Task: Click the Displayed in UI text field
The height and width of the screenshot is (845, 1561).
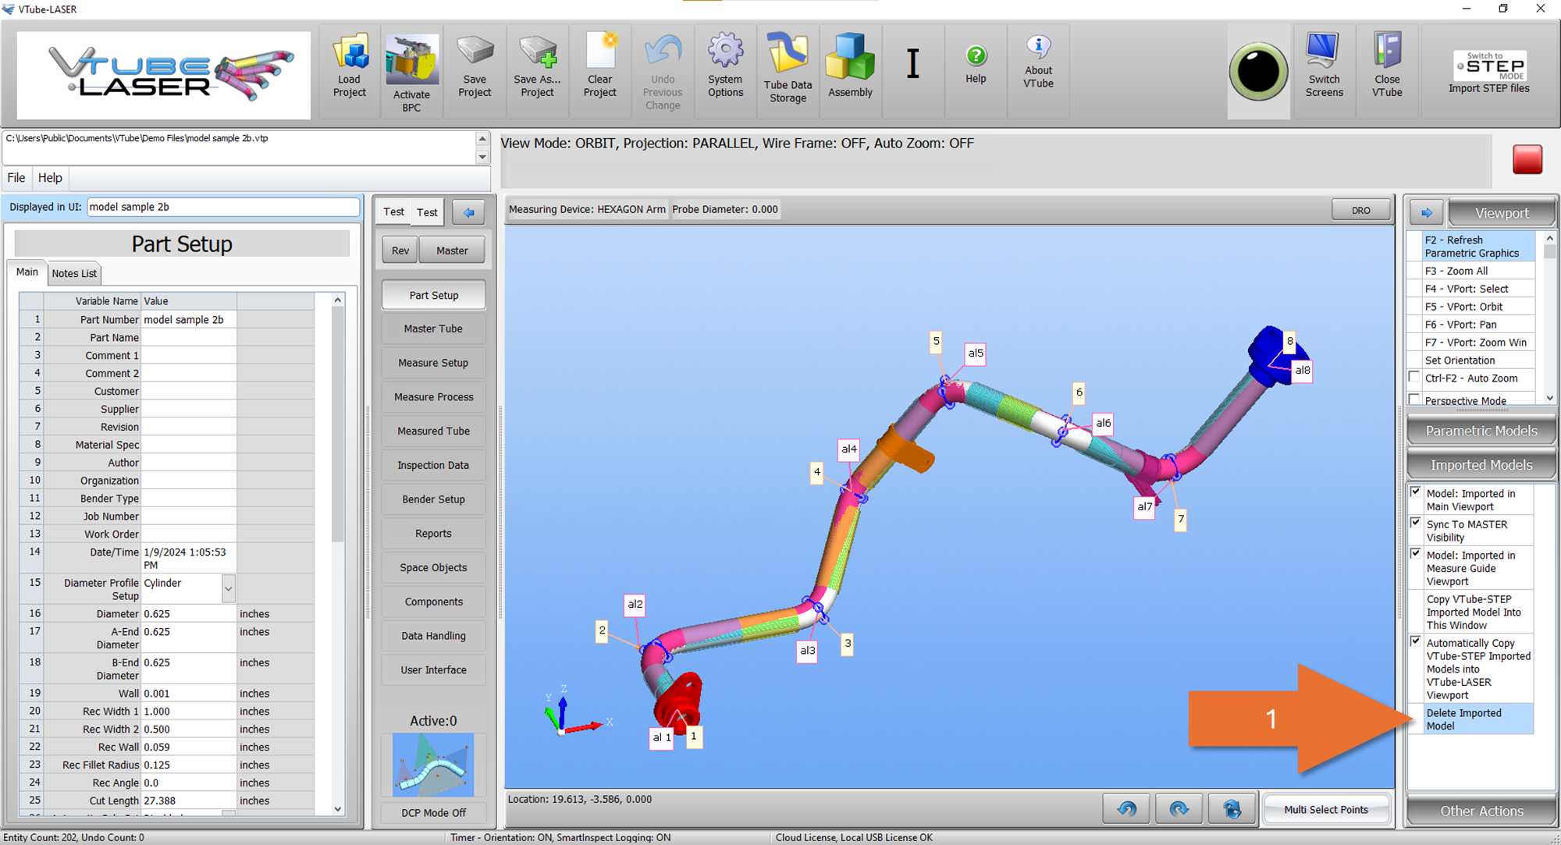Action: pos(223,207)
